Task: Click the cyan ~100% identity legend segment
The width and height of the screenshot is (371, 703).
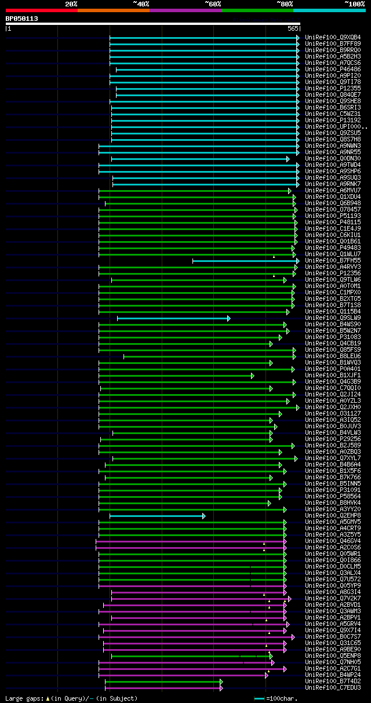Action: [329, 10]
